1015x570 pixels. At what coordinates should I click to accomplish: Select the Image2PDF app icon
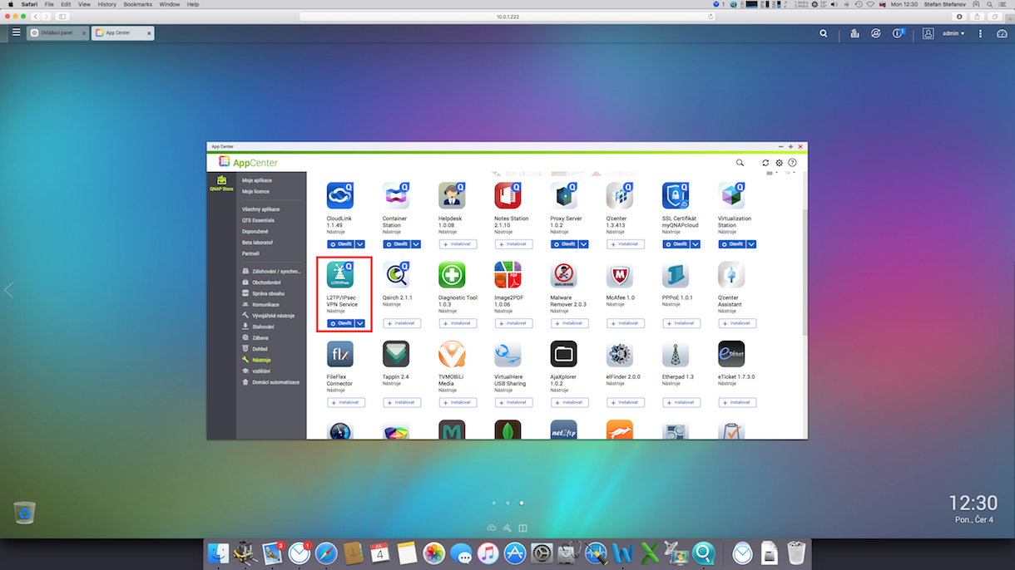[507, 275]
